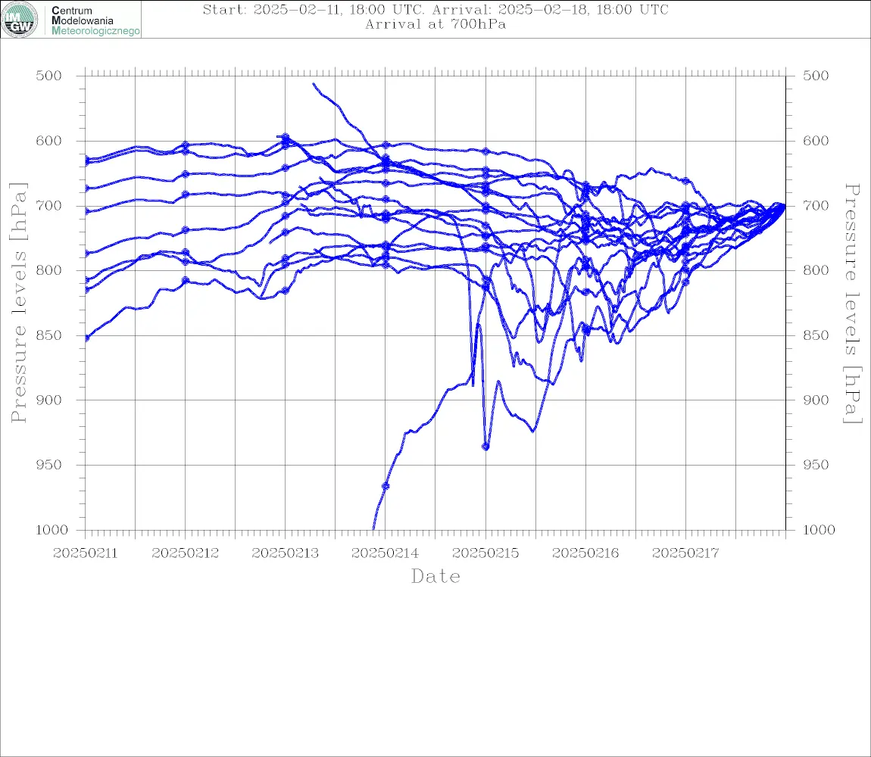Click the right axis label 900
This screenshot has width=871, height=757.
(x=816, y=400)
